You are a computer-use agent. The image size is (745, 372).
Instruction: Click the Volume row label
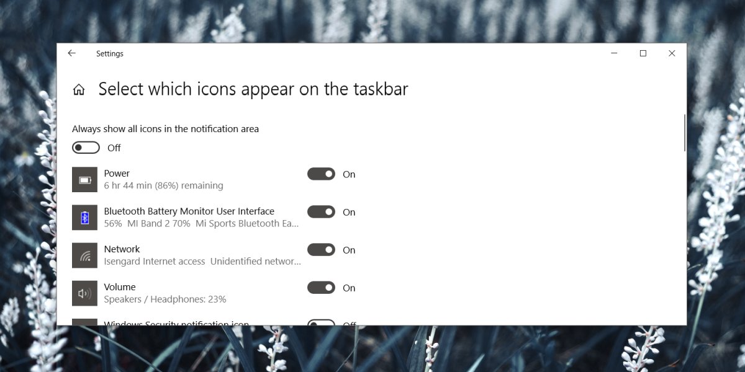coord(119,286)
